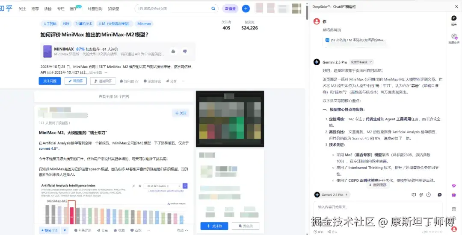
Task: Click the clock history icon
Action: (429, 195)
